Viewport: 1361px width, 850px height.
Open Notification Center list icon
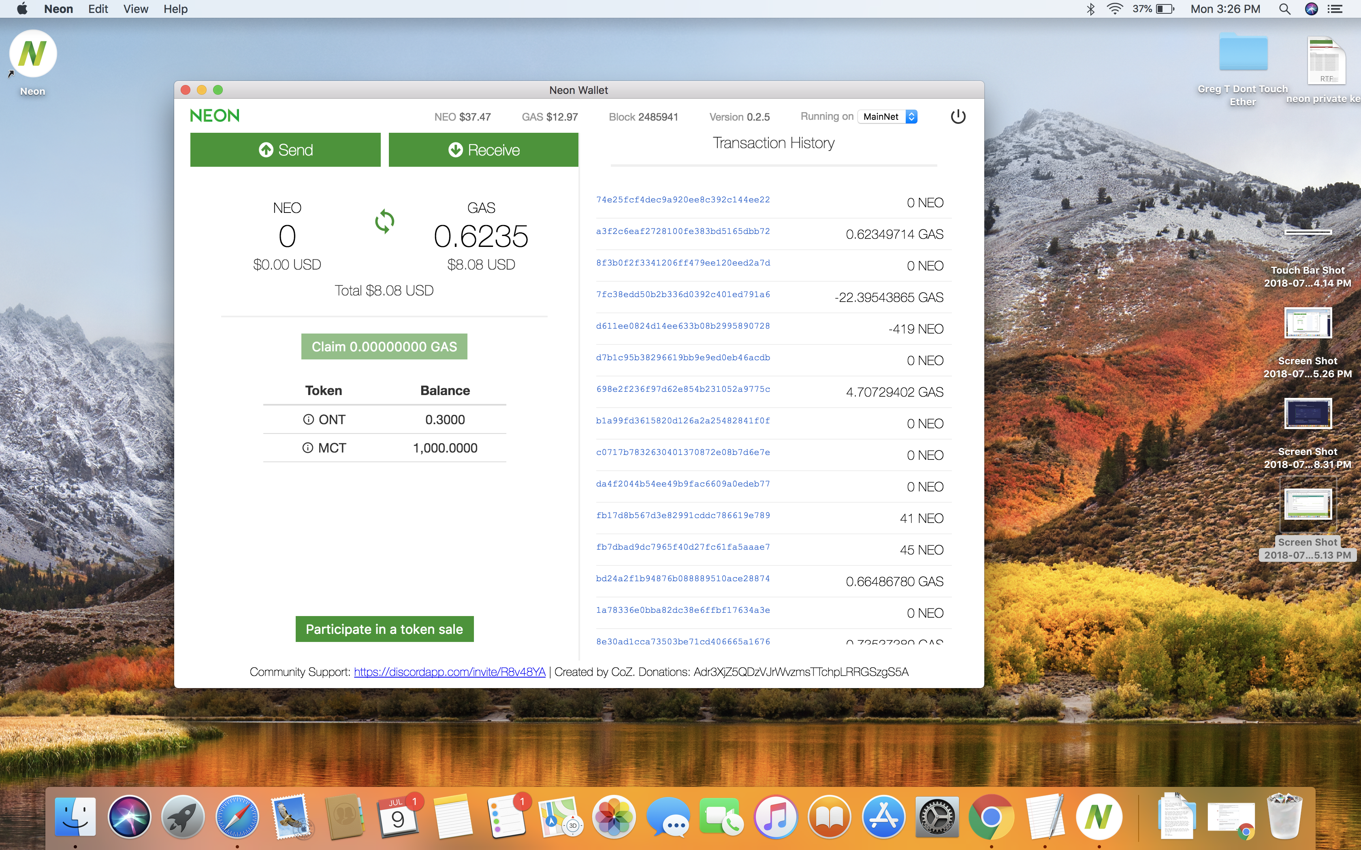(1335, 9)
